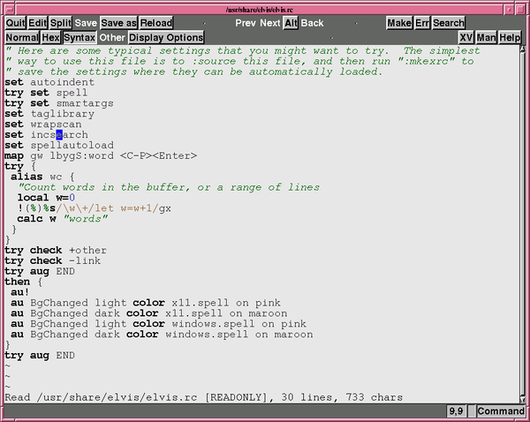This screenshot has height=422, width=530.
Task: Open Help from the toolbar
Action: point(510,37)
